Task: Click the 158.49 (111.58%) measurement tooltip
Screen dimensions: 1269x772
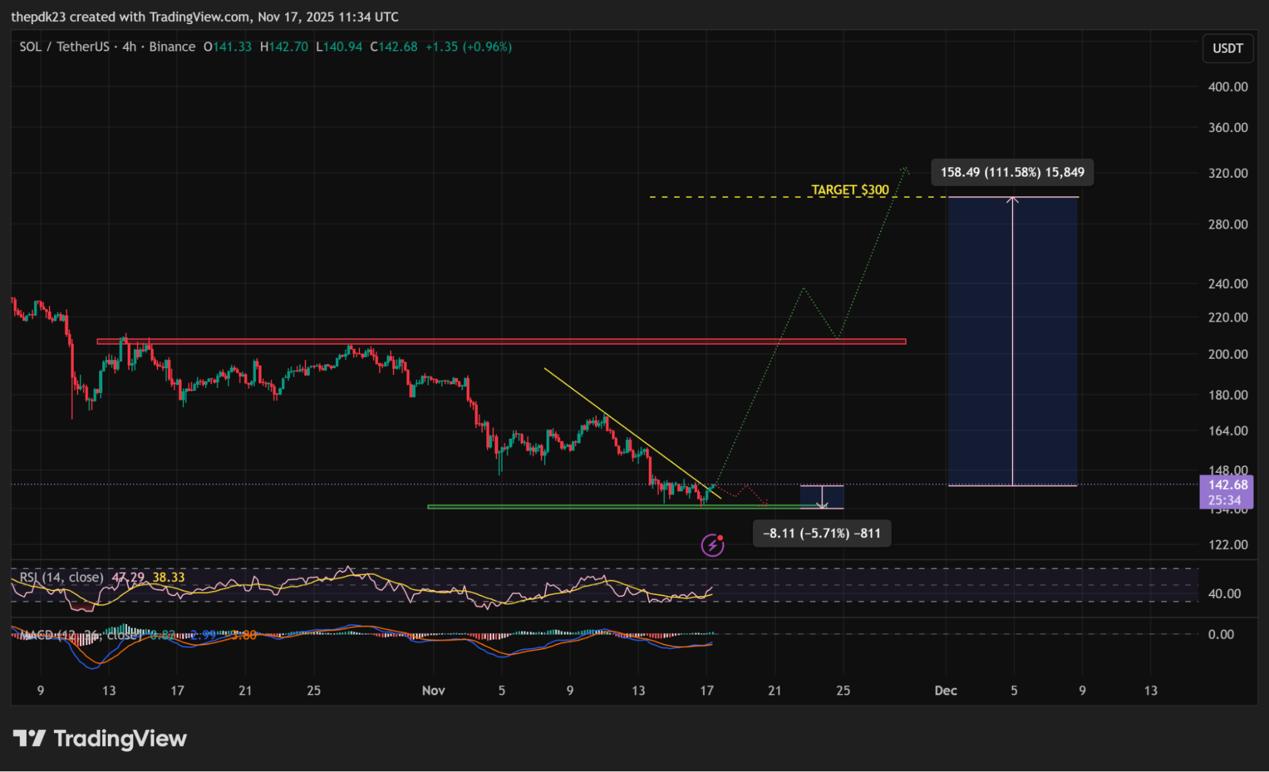Action: click(x=1012, y=172)
